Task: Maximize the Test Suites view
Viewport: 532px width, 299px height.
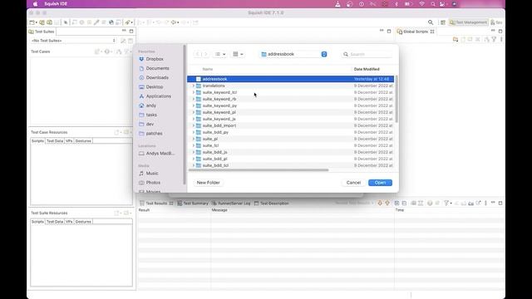Action: 131,32
